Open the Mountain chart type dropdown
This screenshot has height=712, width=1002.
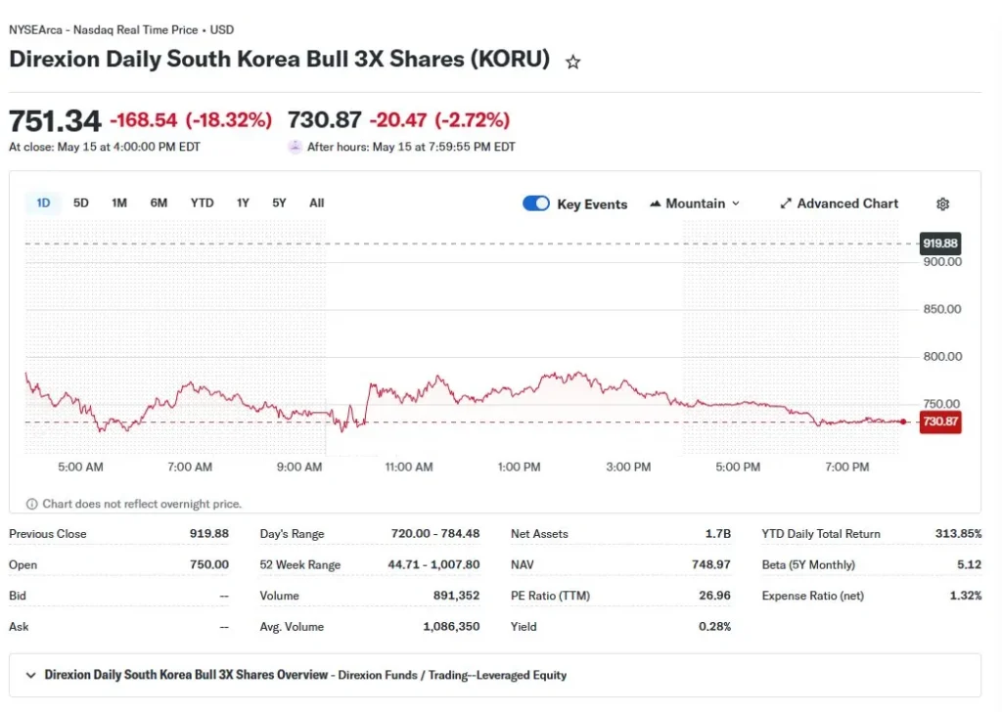[695, 203]
